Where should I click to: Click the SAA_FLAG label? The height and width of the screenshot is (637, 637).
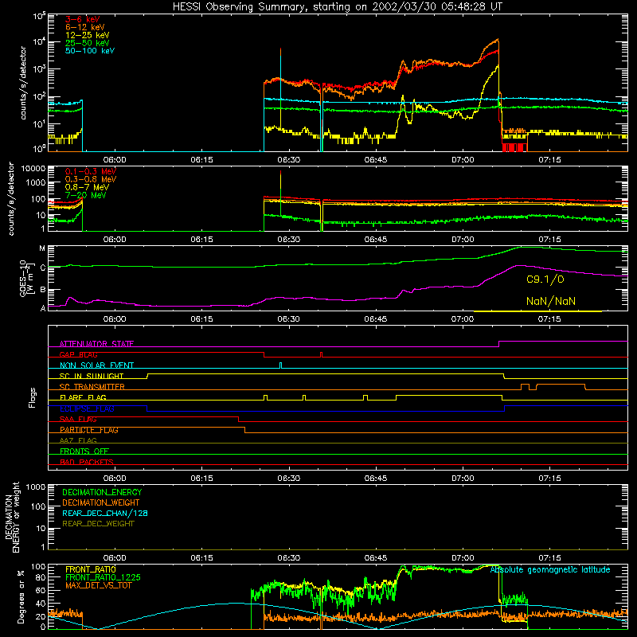78,420
